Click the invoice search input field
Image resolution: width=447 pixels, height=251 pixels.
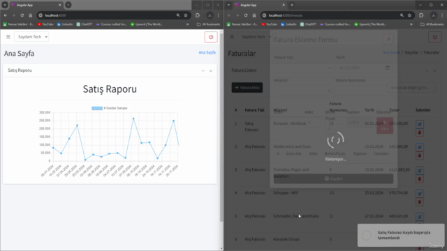tap(411, 88)
